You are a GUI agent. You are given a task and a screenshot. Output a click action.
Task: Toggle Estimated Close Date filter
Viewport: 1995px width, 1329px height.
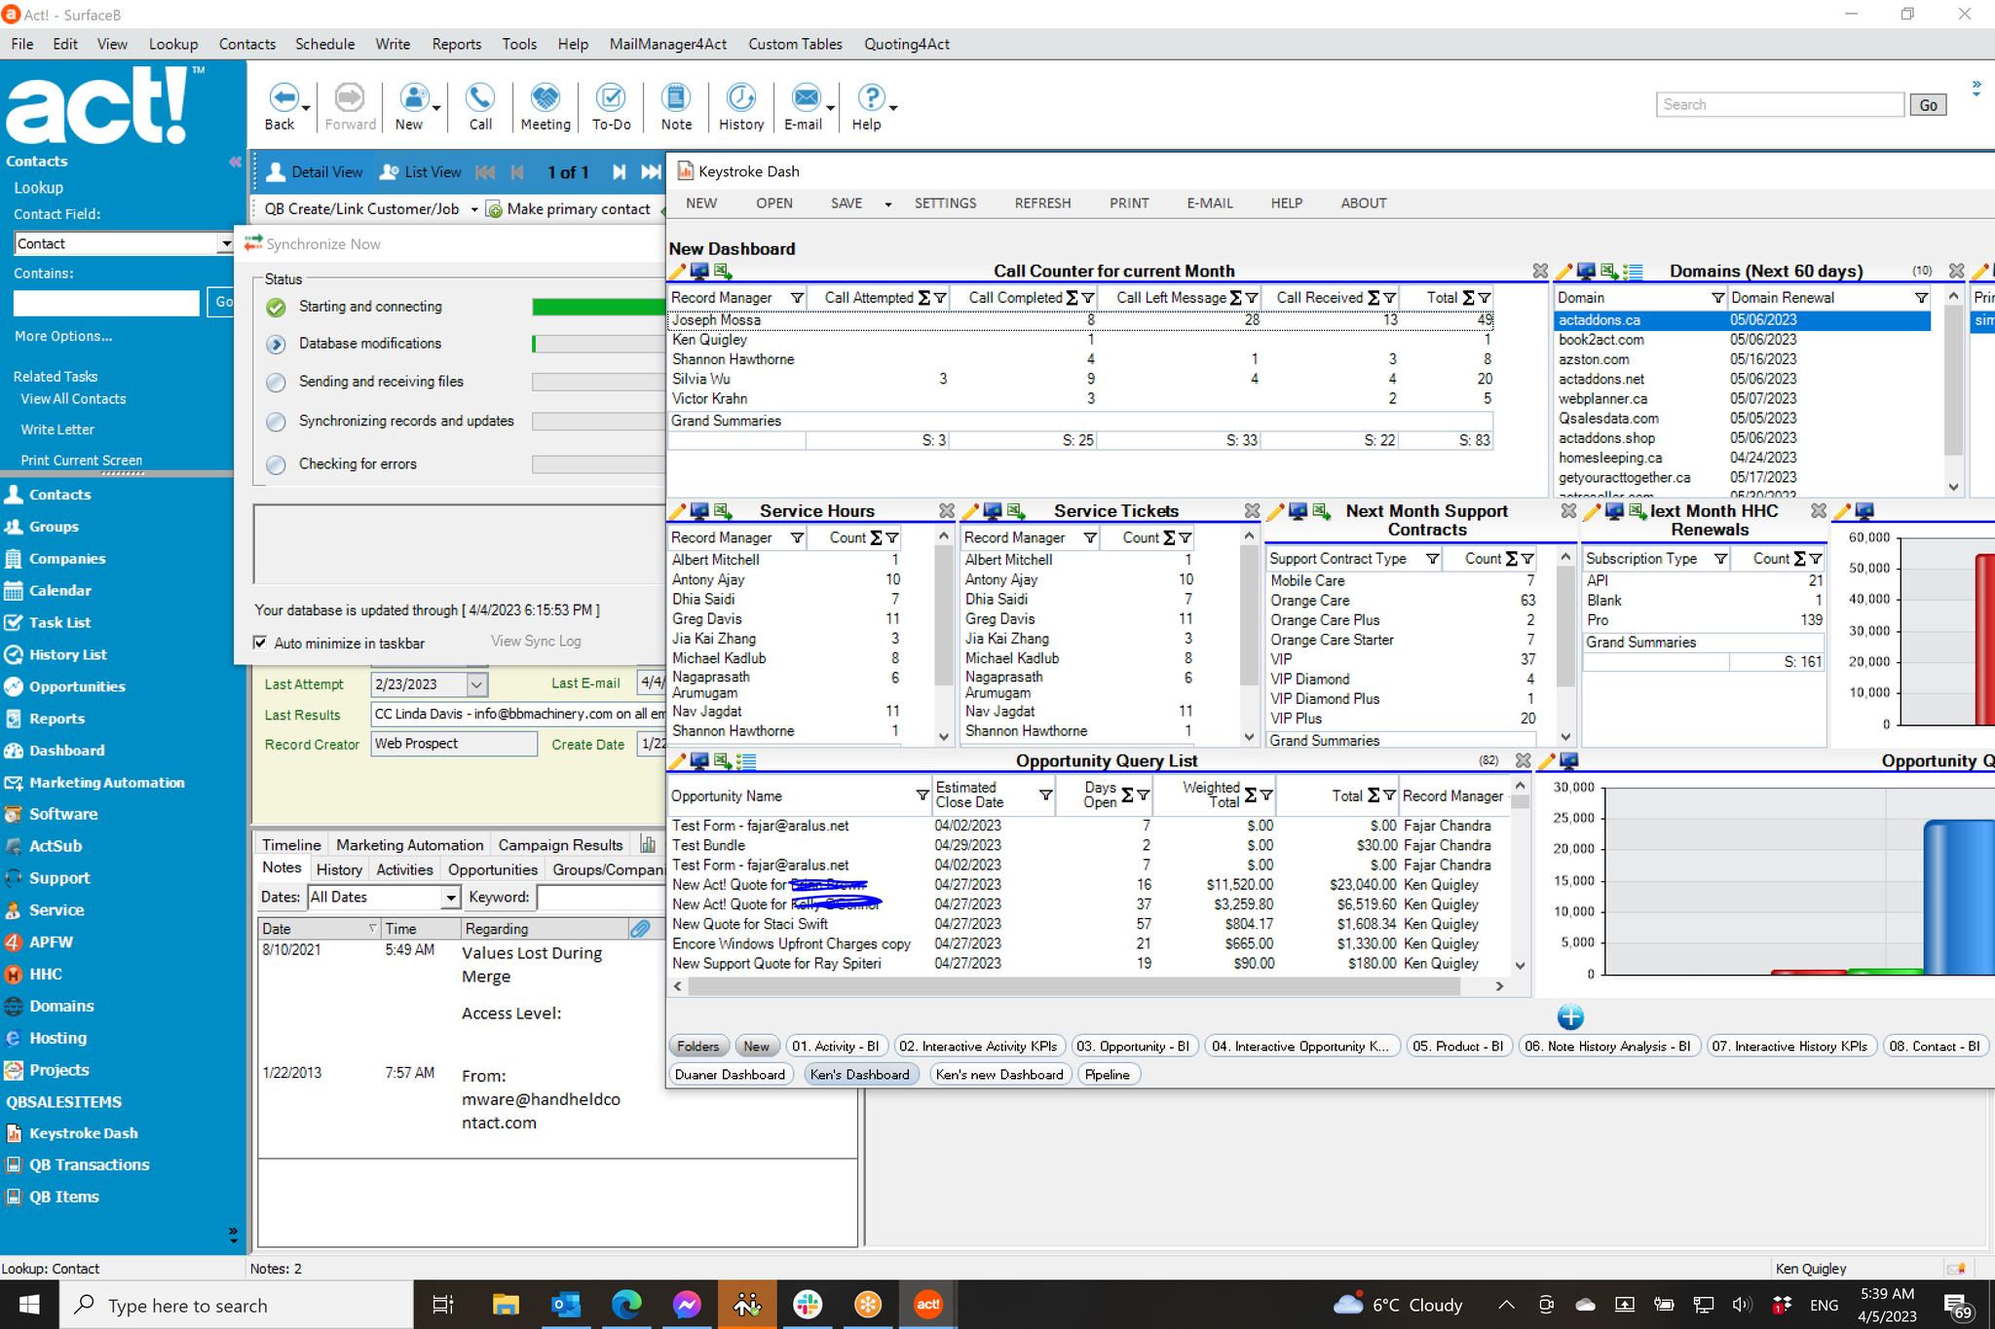tap(1045, 795)
